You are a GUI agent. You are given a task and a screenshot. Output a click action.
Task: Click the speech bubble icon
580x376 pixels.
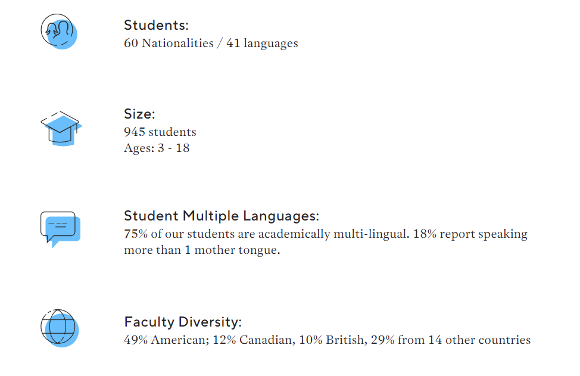[x=61, y=229]
